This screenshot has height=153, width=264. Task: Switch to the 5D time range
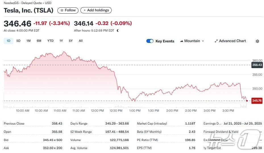(18, 41)
